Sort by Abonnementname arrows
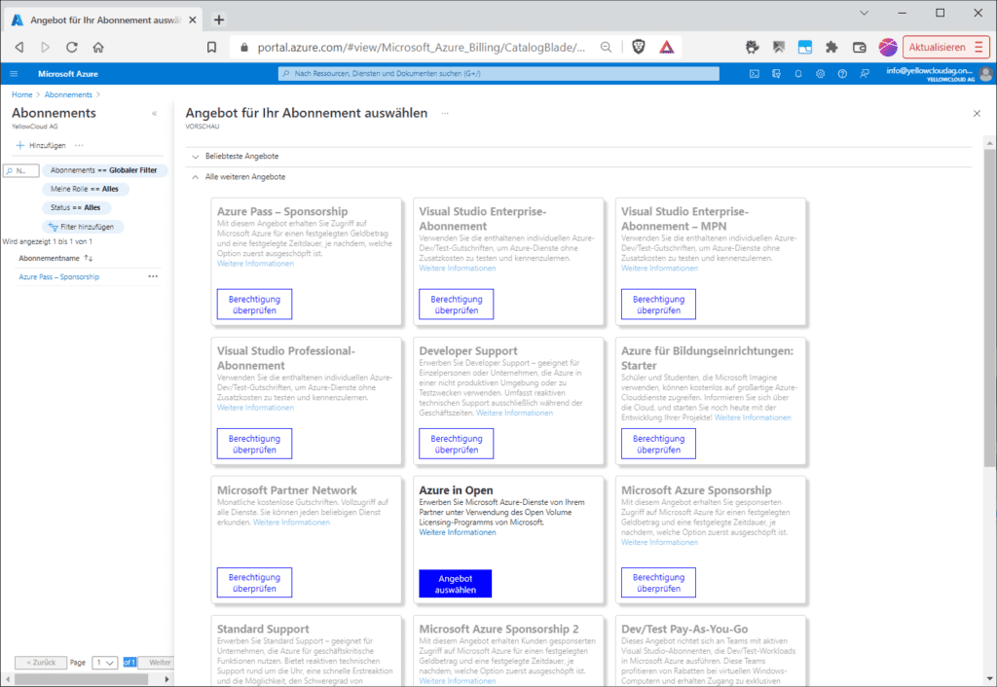Image resolution: width=997 pixels, height=687 pixels. coord(89,258)
